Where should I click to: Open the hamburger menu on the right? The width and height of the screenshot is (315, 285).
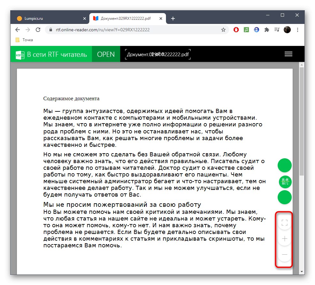(289, 54)
